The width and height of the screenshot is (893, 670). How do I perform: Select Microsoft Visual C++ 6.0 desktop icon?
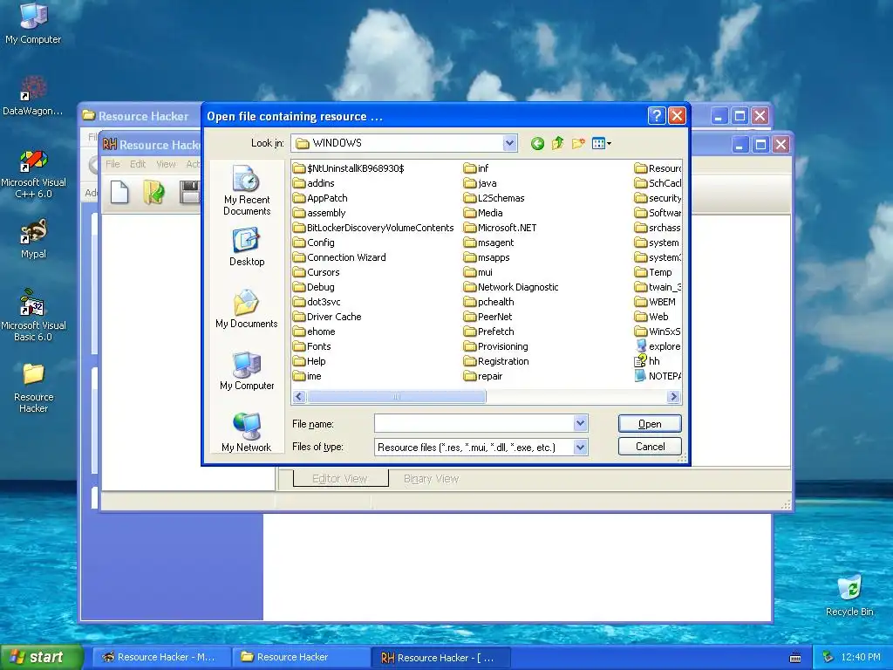pos(33,174)
